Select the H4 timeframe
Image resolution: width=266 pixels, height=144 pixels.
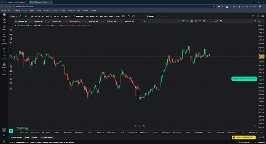(x=55, y=17)
